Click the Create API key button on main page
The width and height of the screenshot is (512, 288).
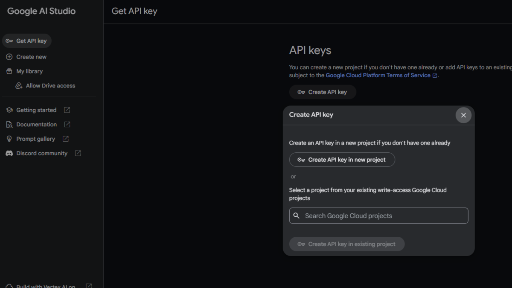tap(323, 92)
